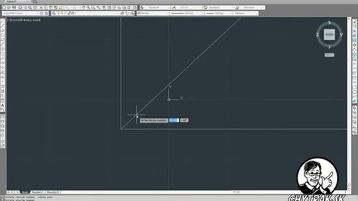Image resolution: width=358 pixels, height=201 pixels.
Task: Switch to the Model tab
Action: tap(25, 192)
